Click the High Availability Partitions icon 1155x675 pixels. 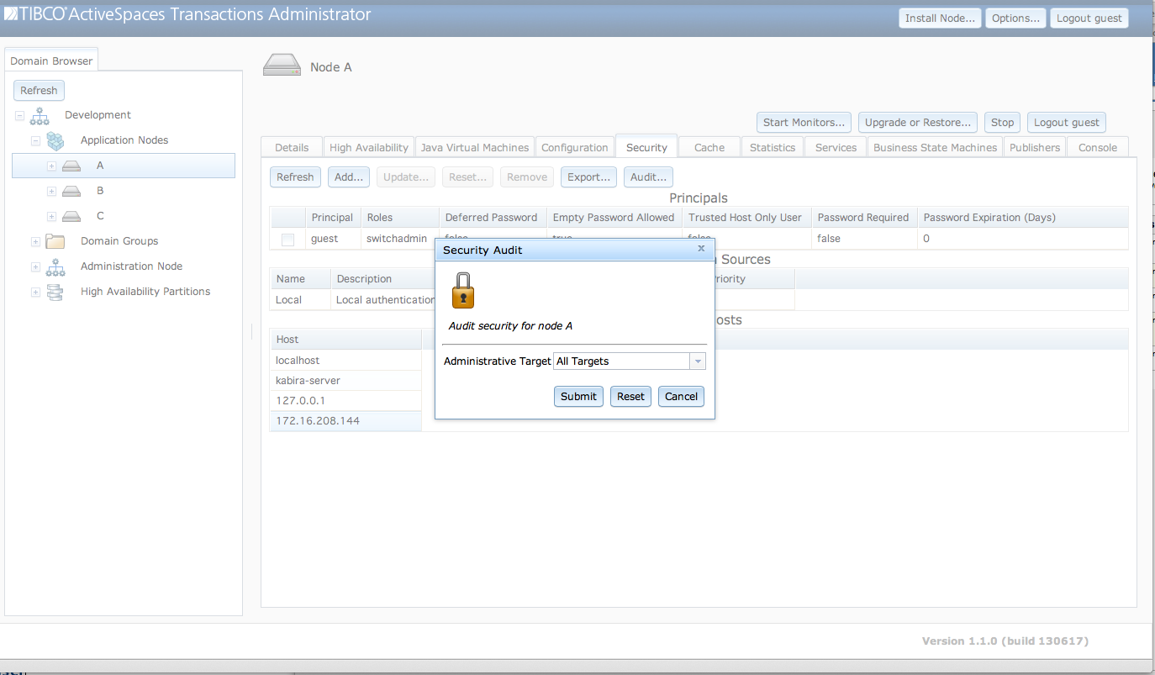(x=55, y=292)
